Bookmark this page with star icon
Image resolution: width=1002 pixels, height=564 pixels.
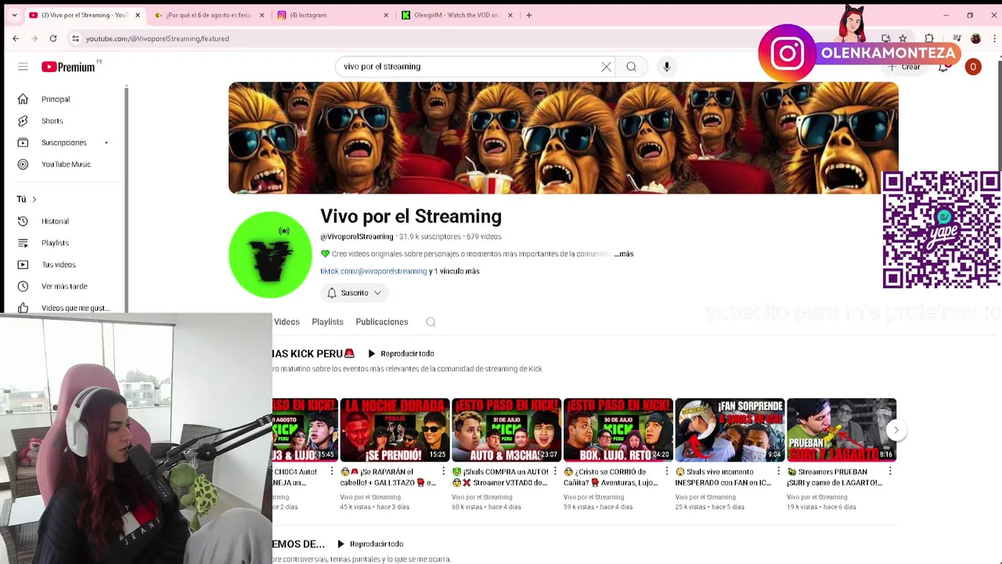(x=903, y=38)
